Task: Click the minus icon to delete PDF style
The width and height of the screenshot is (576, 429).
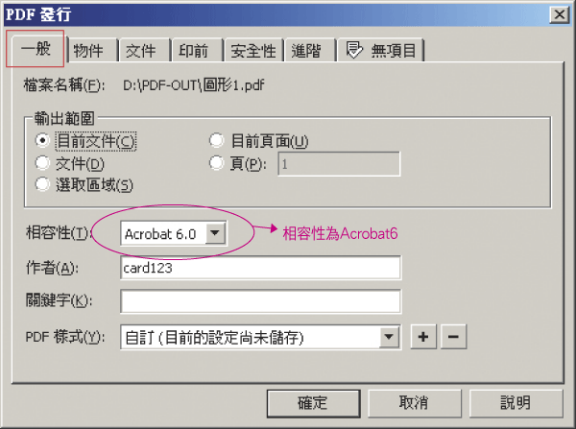Action: (x=453, y=337)
